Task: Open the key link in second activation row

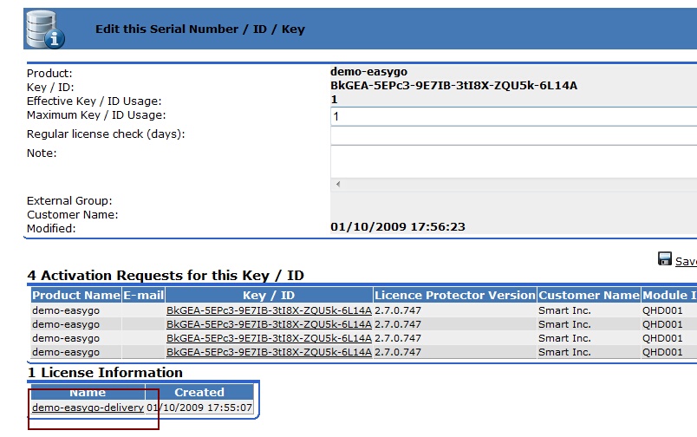Action: pyautogui.click(x=269, y=324)
